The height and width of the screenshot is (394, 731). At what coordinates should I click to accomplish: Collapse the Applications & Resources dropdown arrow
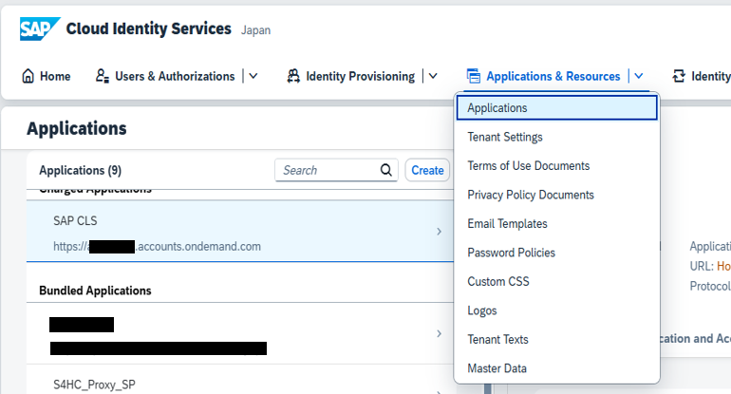(x=639, y=76)
